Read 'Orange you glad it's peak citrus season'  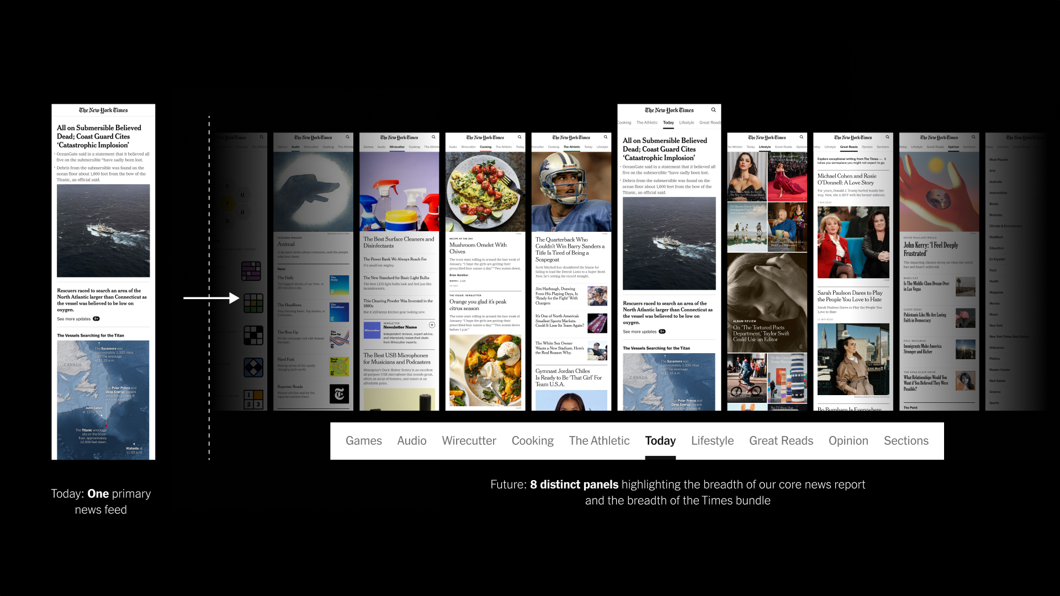[x=478, y=305]
